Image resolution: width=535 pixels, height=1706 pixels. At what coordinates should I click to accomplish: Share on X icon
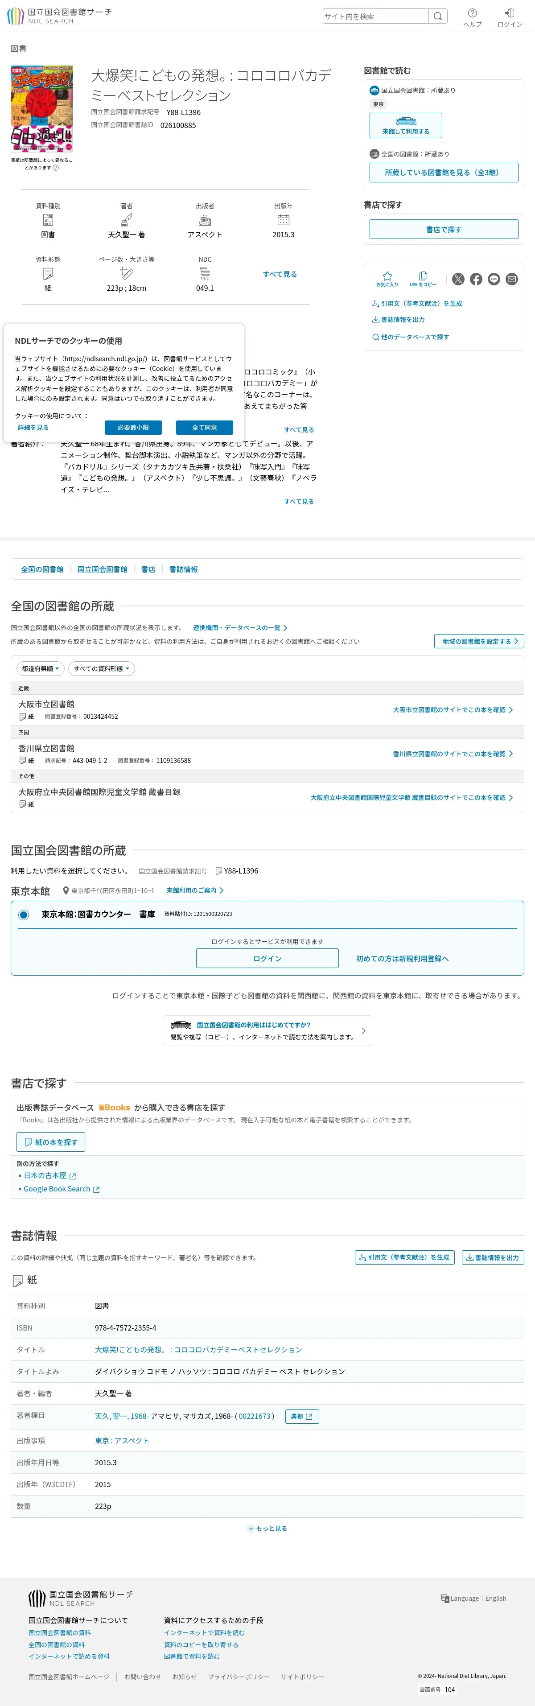coord(458,279)
